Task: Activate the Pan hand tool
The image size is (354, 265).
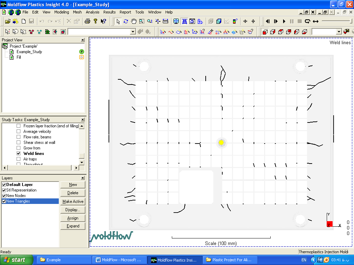Action: (134, 21)
